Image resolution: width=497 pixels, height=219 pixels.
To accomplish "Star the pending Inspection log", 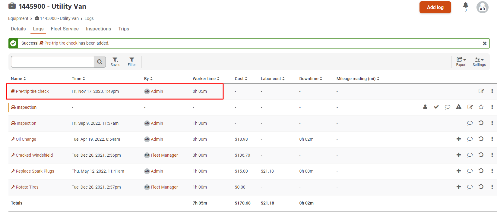I will coord(481,107).
